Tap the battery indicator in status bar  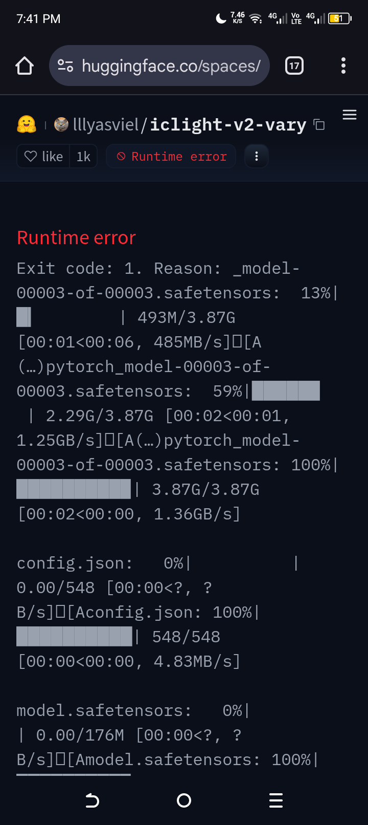[340, 18]
